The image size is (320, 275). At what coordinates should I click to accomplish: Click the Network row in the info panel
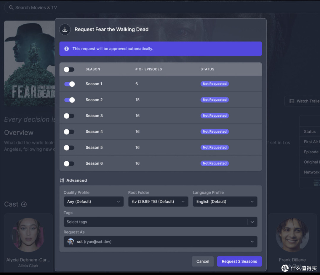[310, 172]
